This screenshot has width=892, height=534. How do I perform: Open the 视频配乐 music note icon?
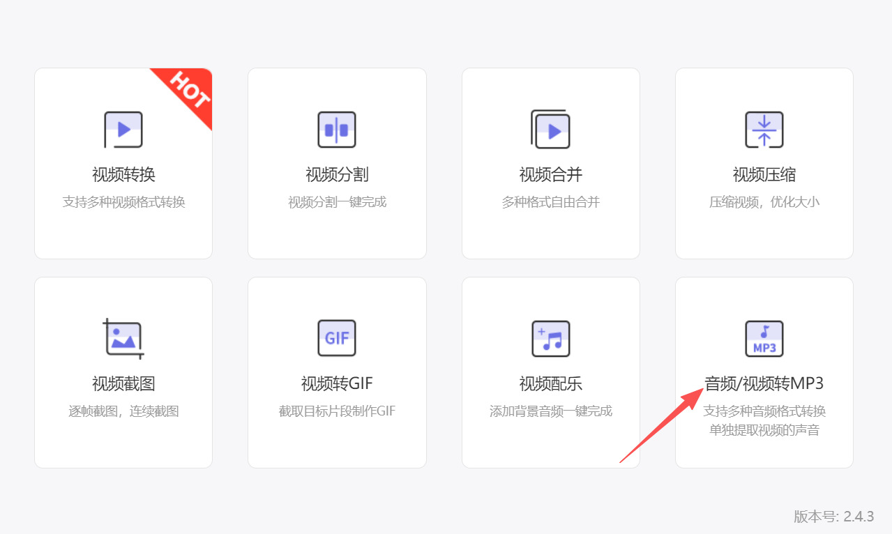(550, 339)
